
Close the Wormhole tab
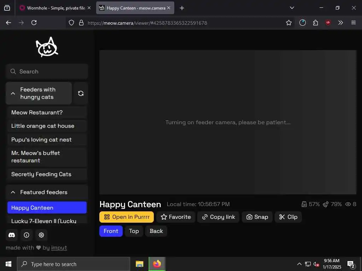point(89,8)
